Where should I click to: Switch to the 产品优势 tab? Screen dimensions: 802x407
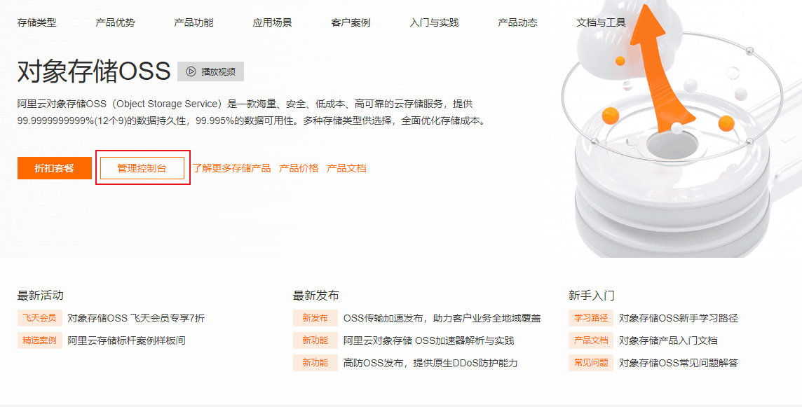point(115,22)
